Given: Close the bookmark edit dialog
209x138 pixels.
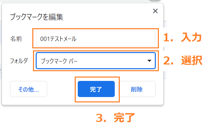Looking at the screenshot, I should [x=155, y=11].
